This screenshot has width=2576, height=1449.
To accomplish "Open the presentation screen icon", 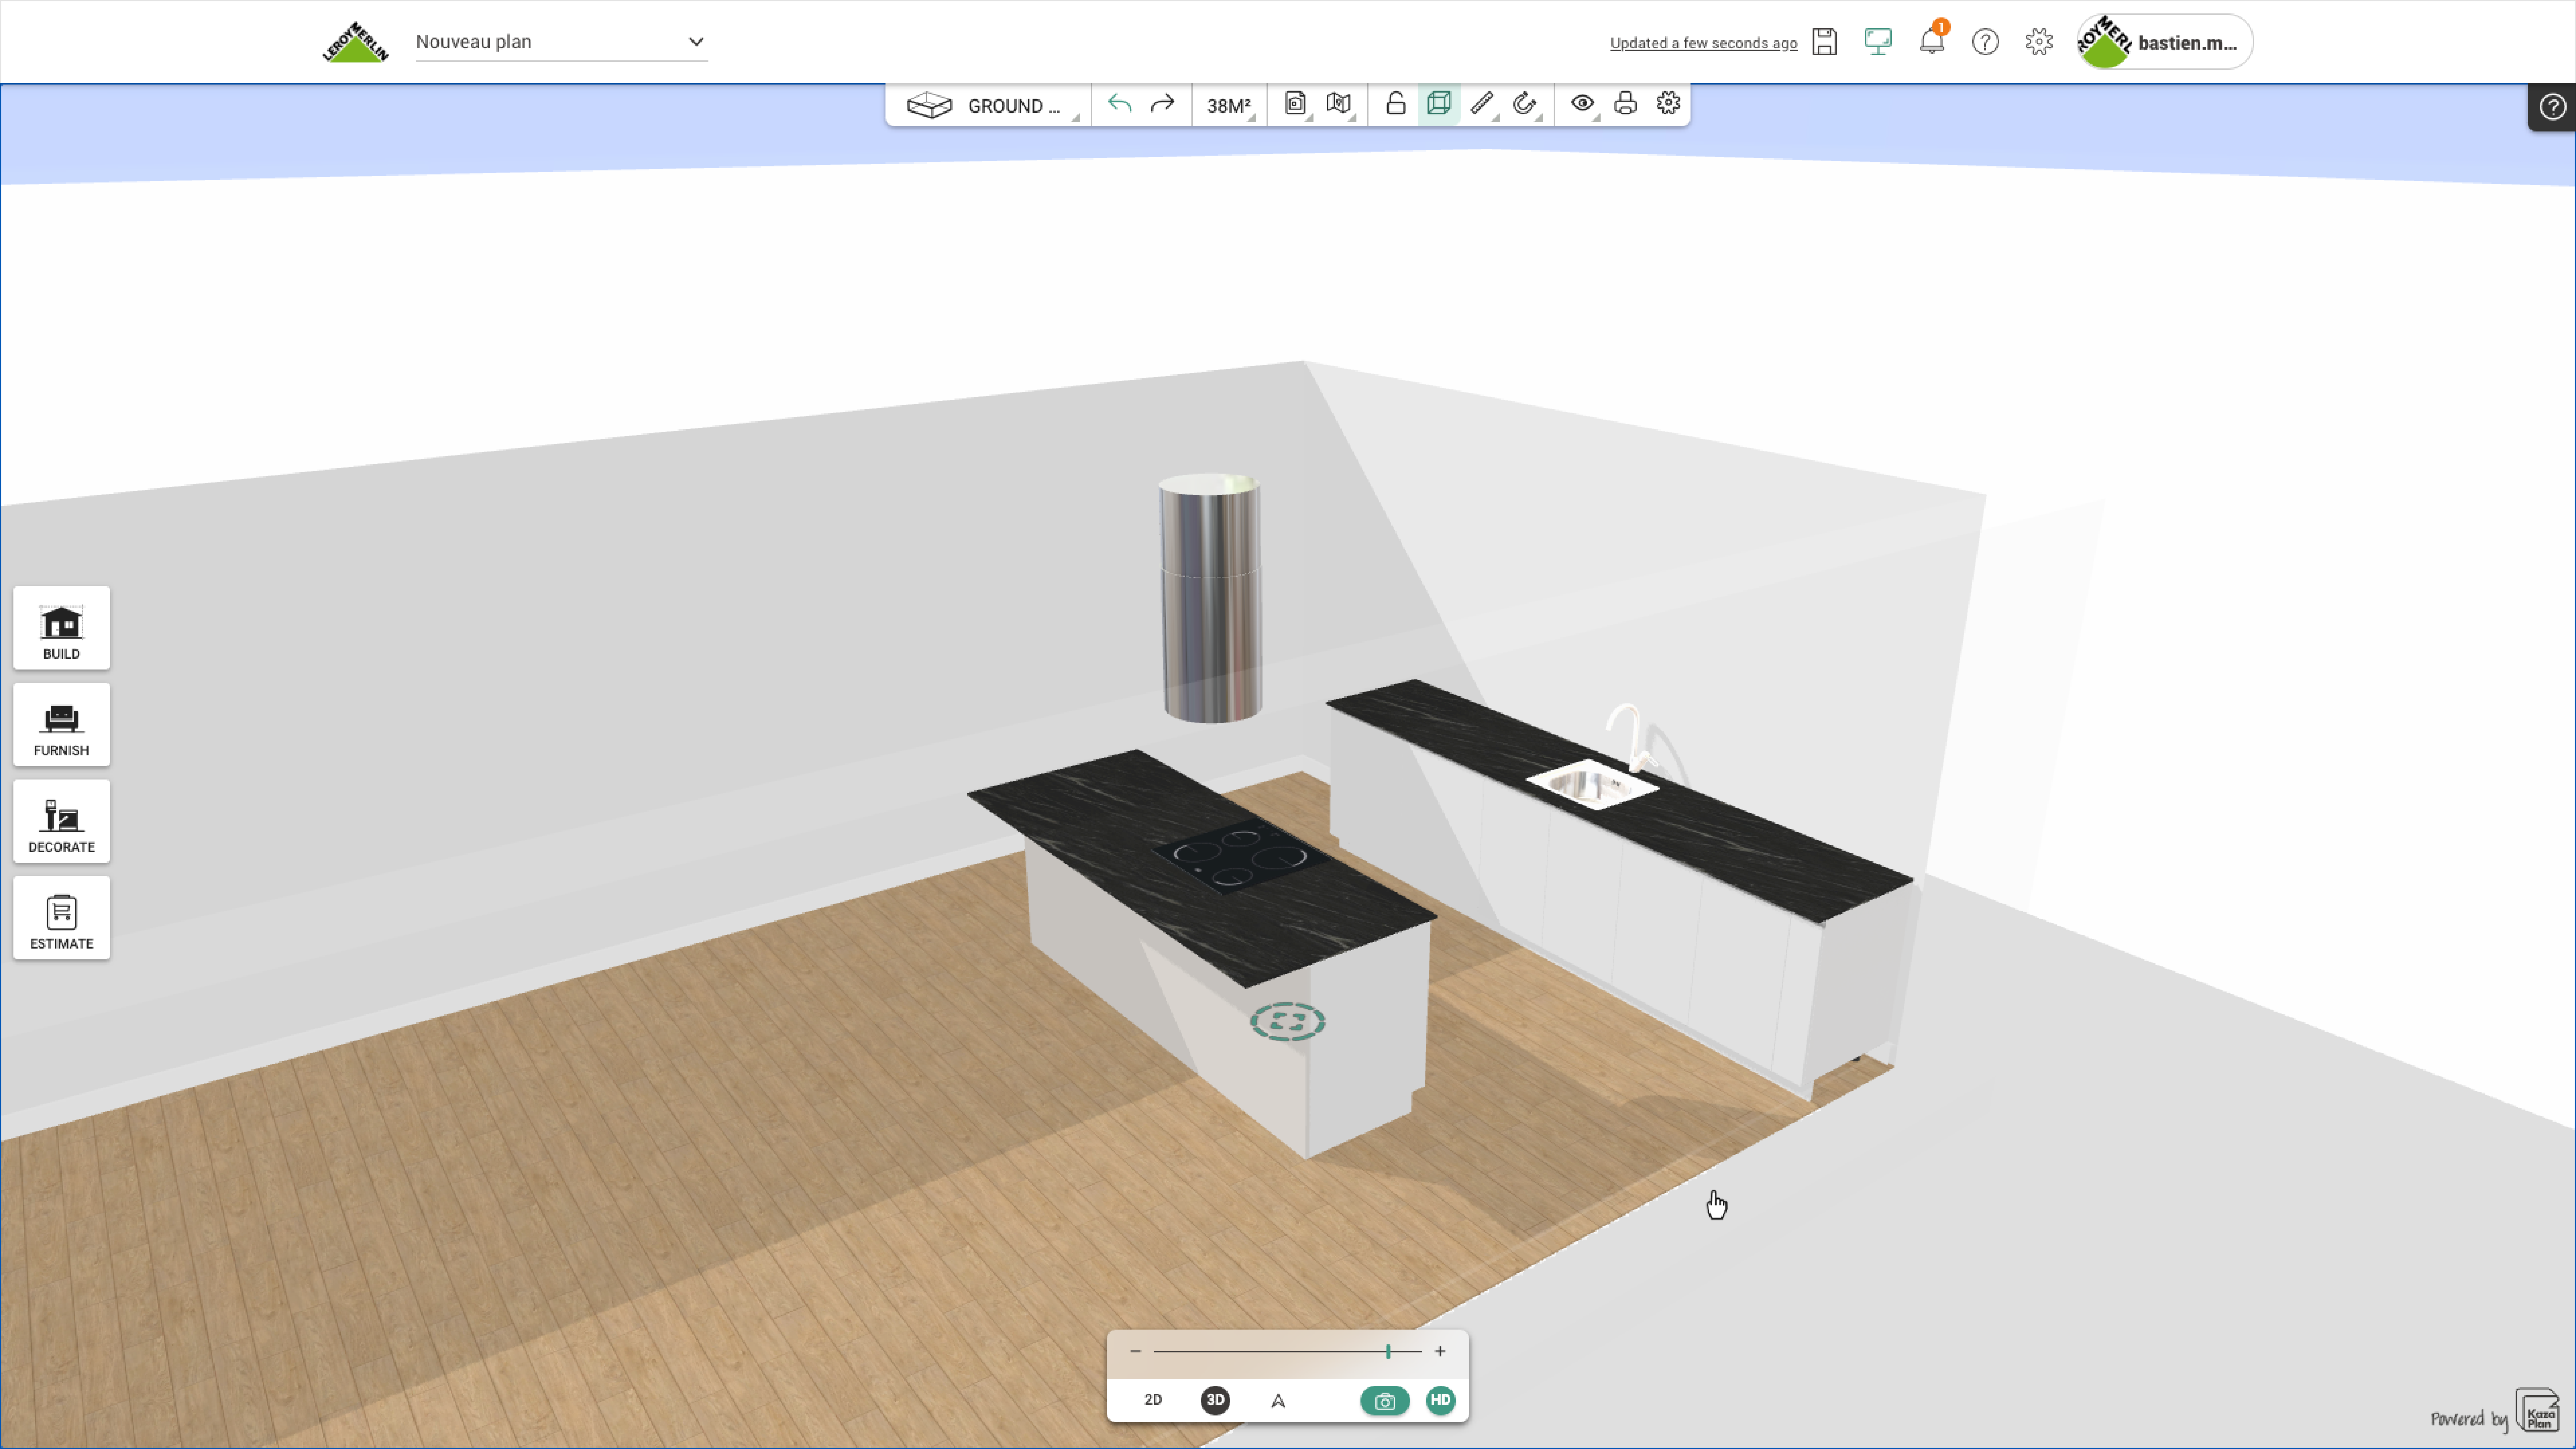I will [x=1878, y=42].
